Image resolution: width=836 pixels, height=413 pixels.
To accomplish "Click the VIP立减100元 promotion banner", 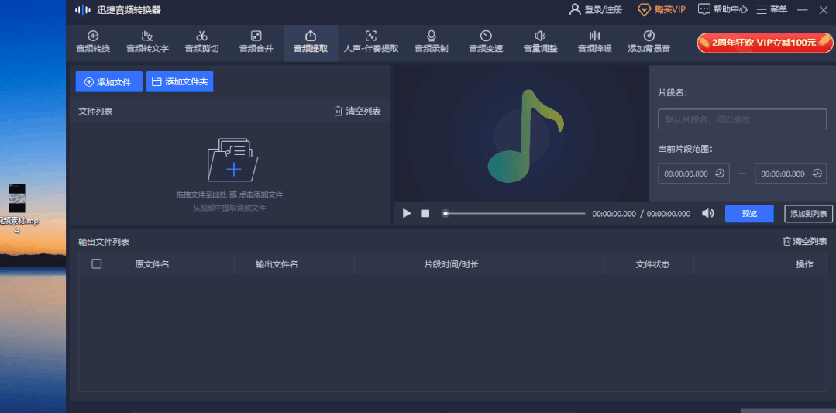I will 765,43.
